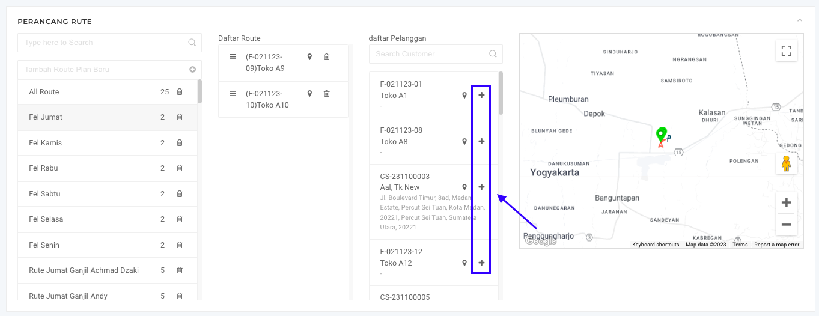Image resolution: width=819 pixels, height=316 pixels.
Task: Select Rute Jumat Ganjil Achmad Dzaki
Action: click(84, 270)
